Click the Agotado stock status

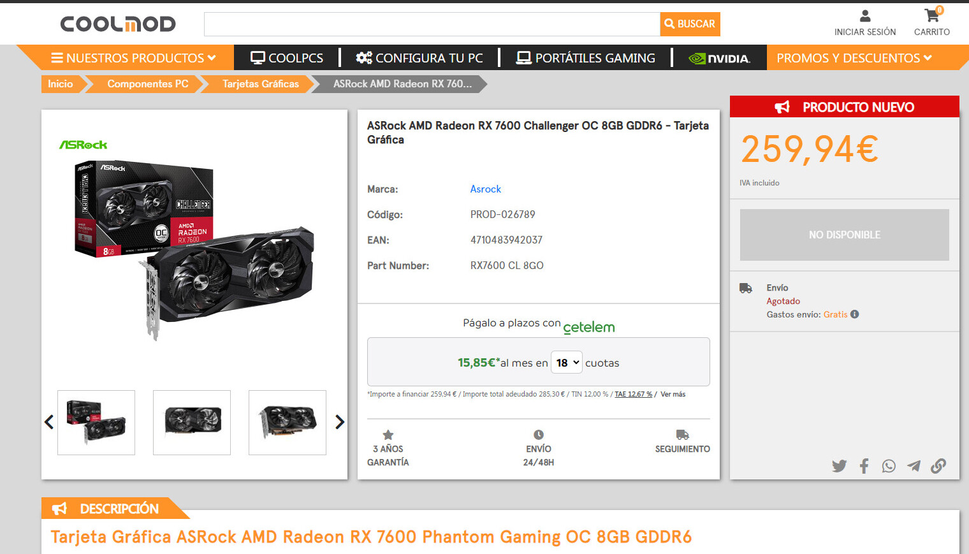click(x=783, y=302)
